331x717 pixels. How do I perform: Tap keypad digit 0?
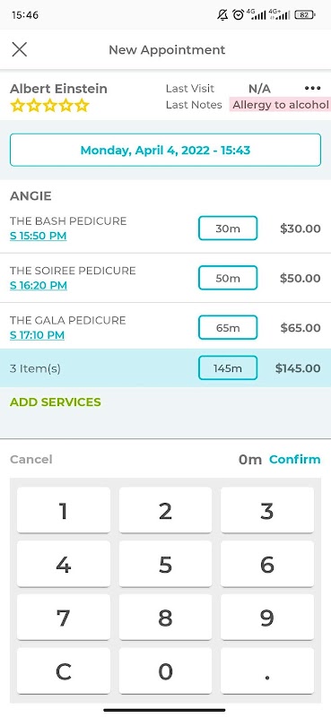pyautogui.click(x=165, y=671)
